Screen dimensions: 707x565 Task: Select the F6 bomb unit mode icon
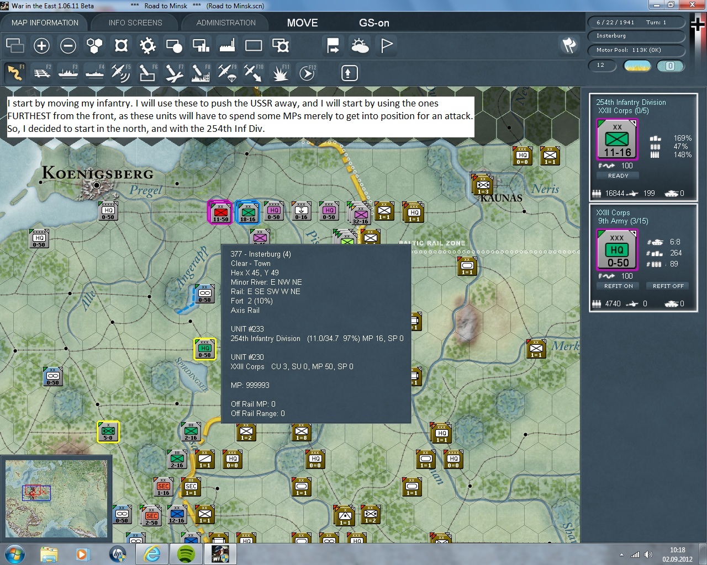click(147, 73)
